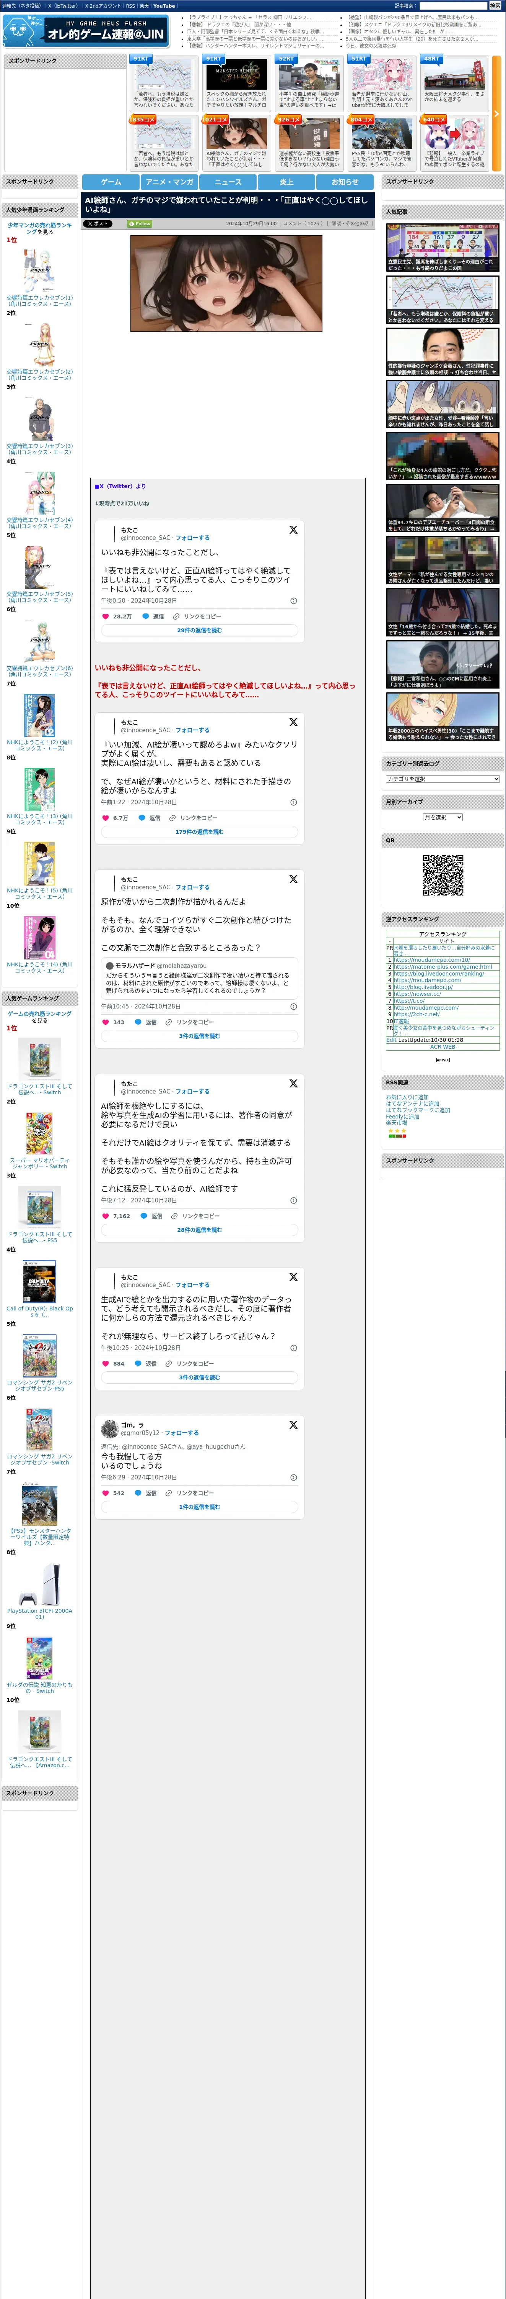This screenshot has width=506, height=2299.
Task: Click the X logo on the 6.7万-likes tweet
Action: tap(293, 722)
